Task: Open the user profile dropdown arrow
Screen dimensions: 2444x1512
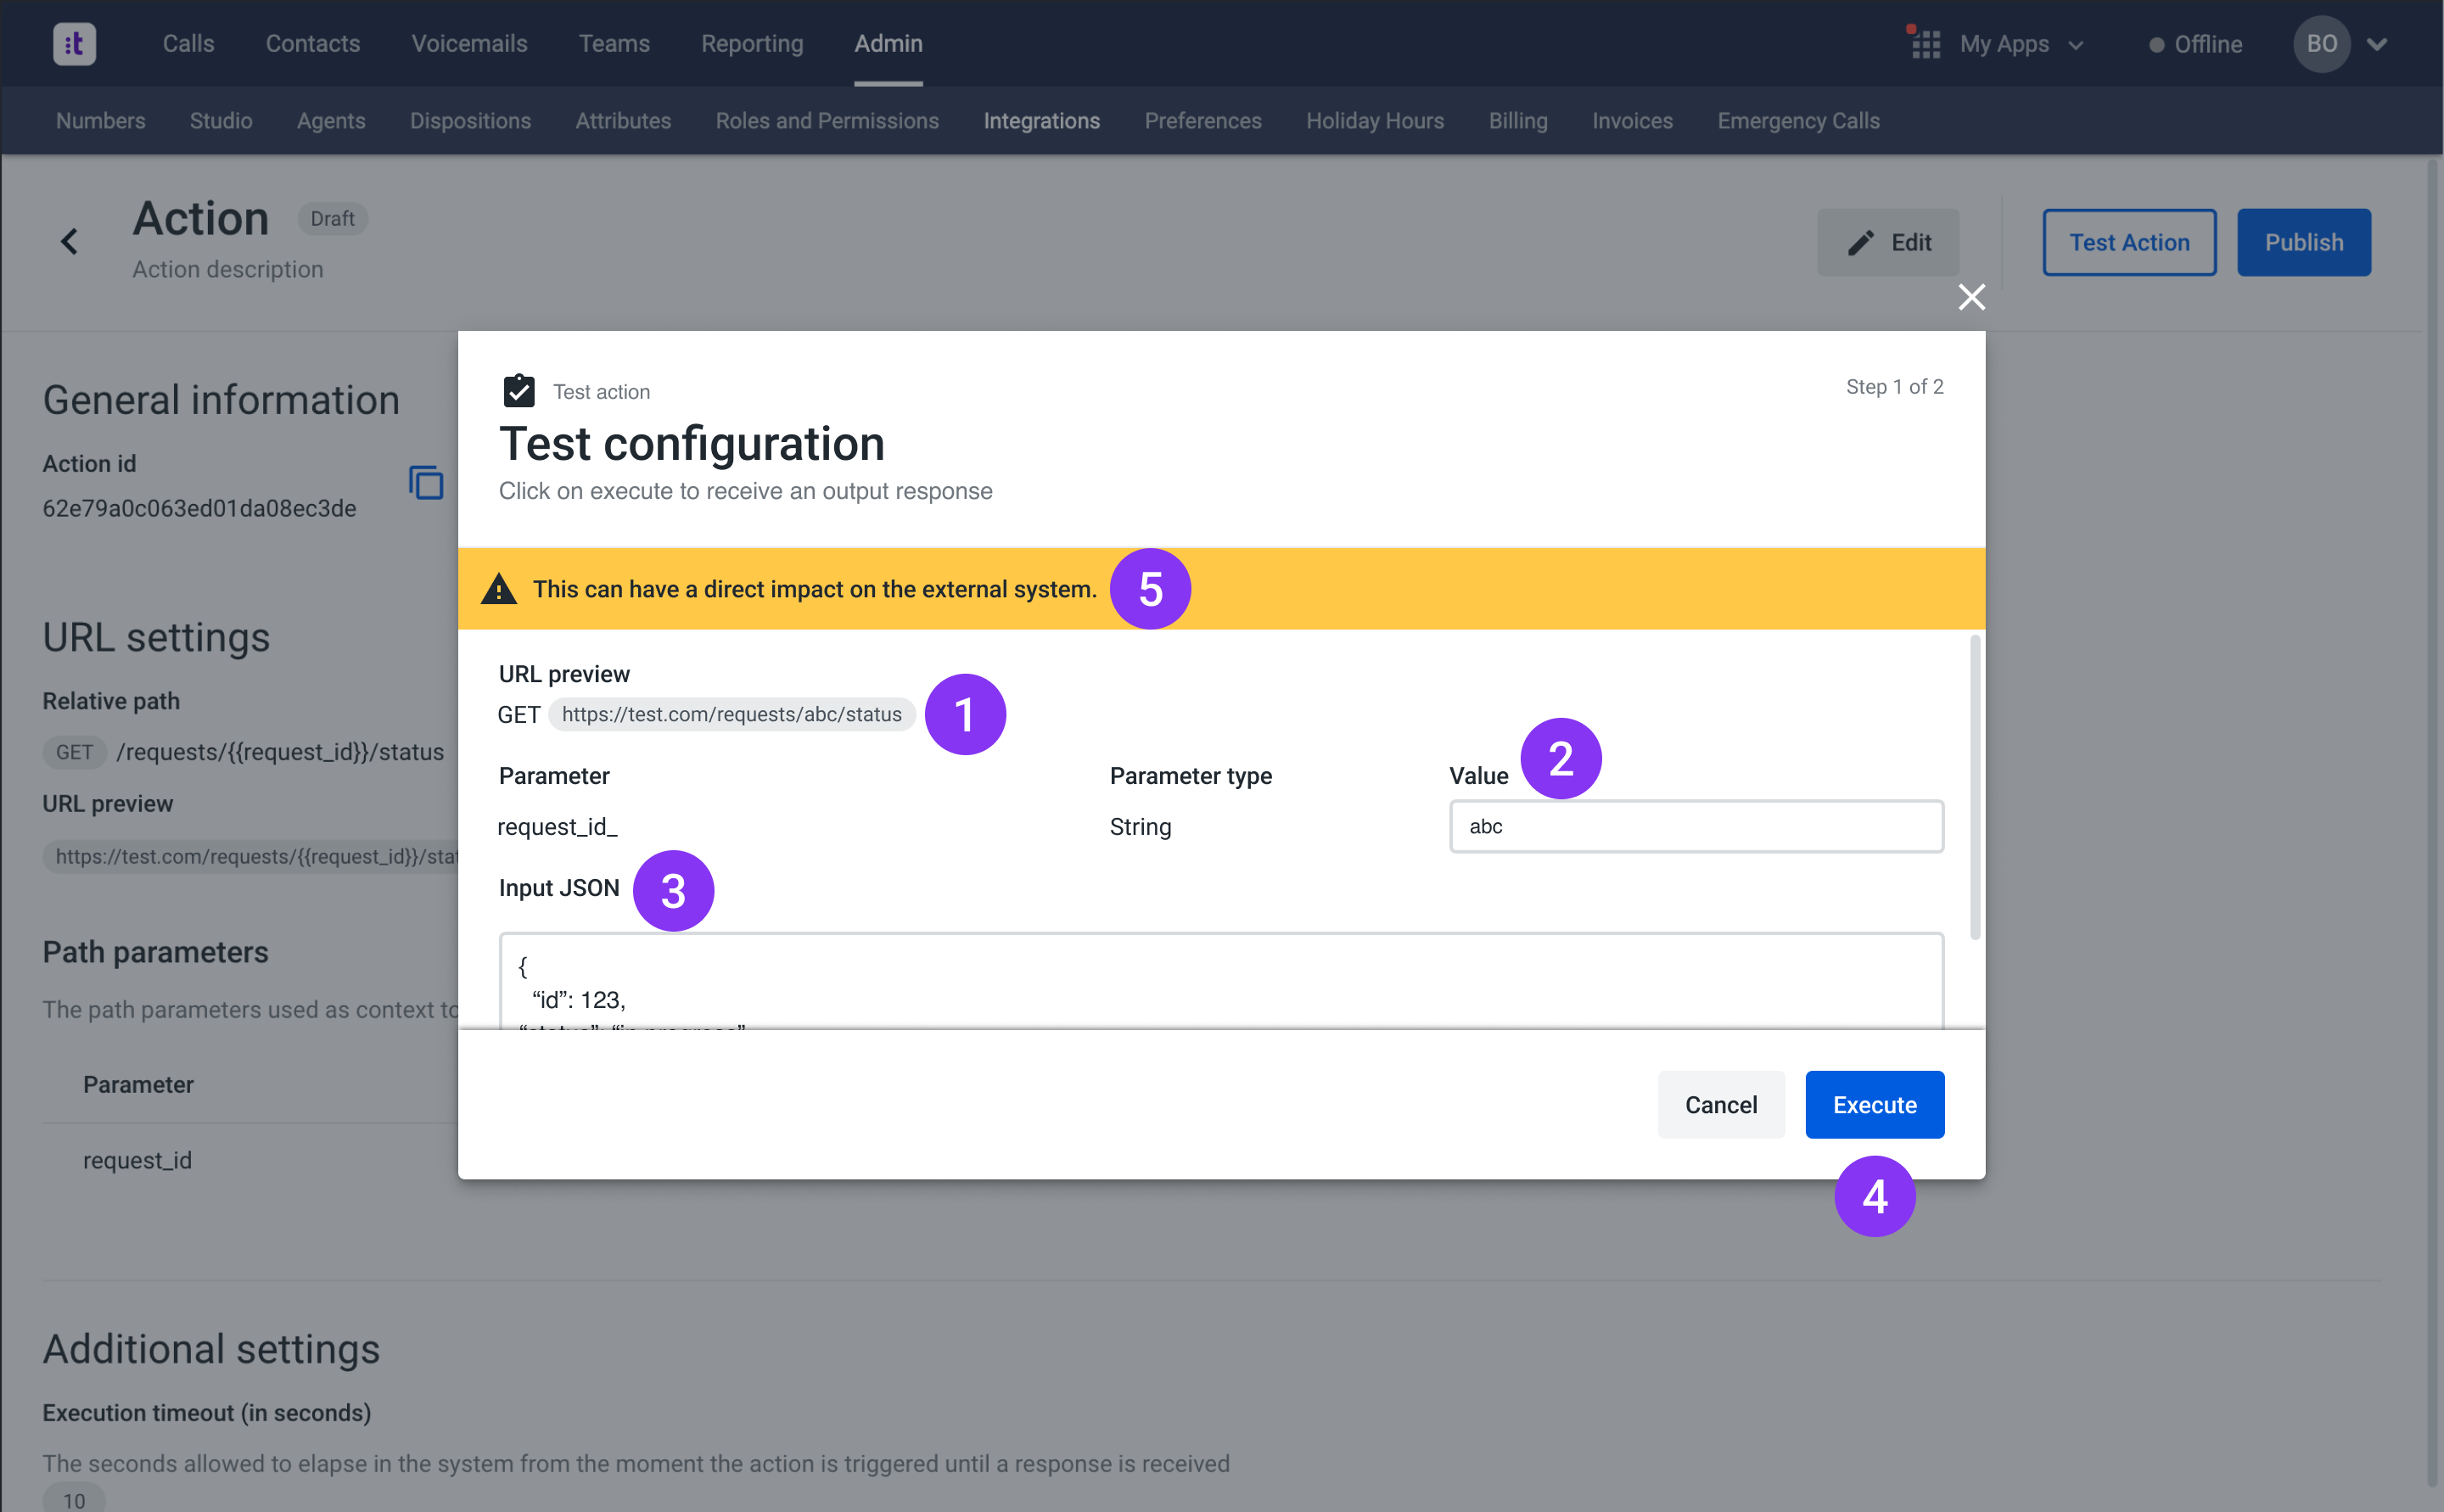Action: pyautogui.click(x=2378, y=44)
